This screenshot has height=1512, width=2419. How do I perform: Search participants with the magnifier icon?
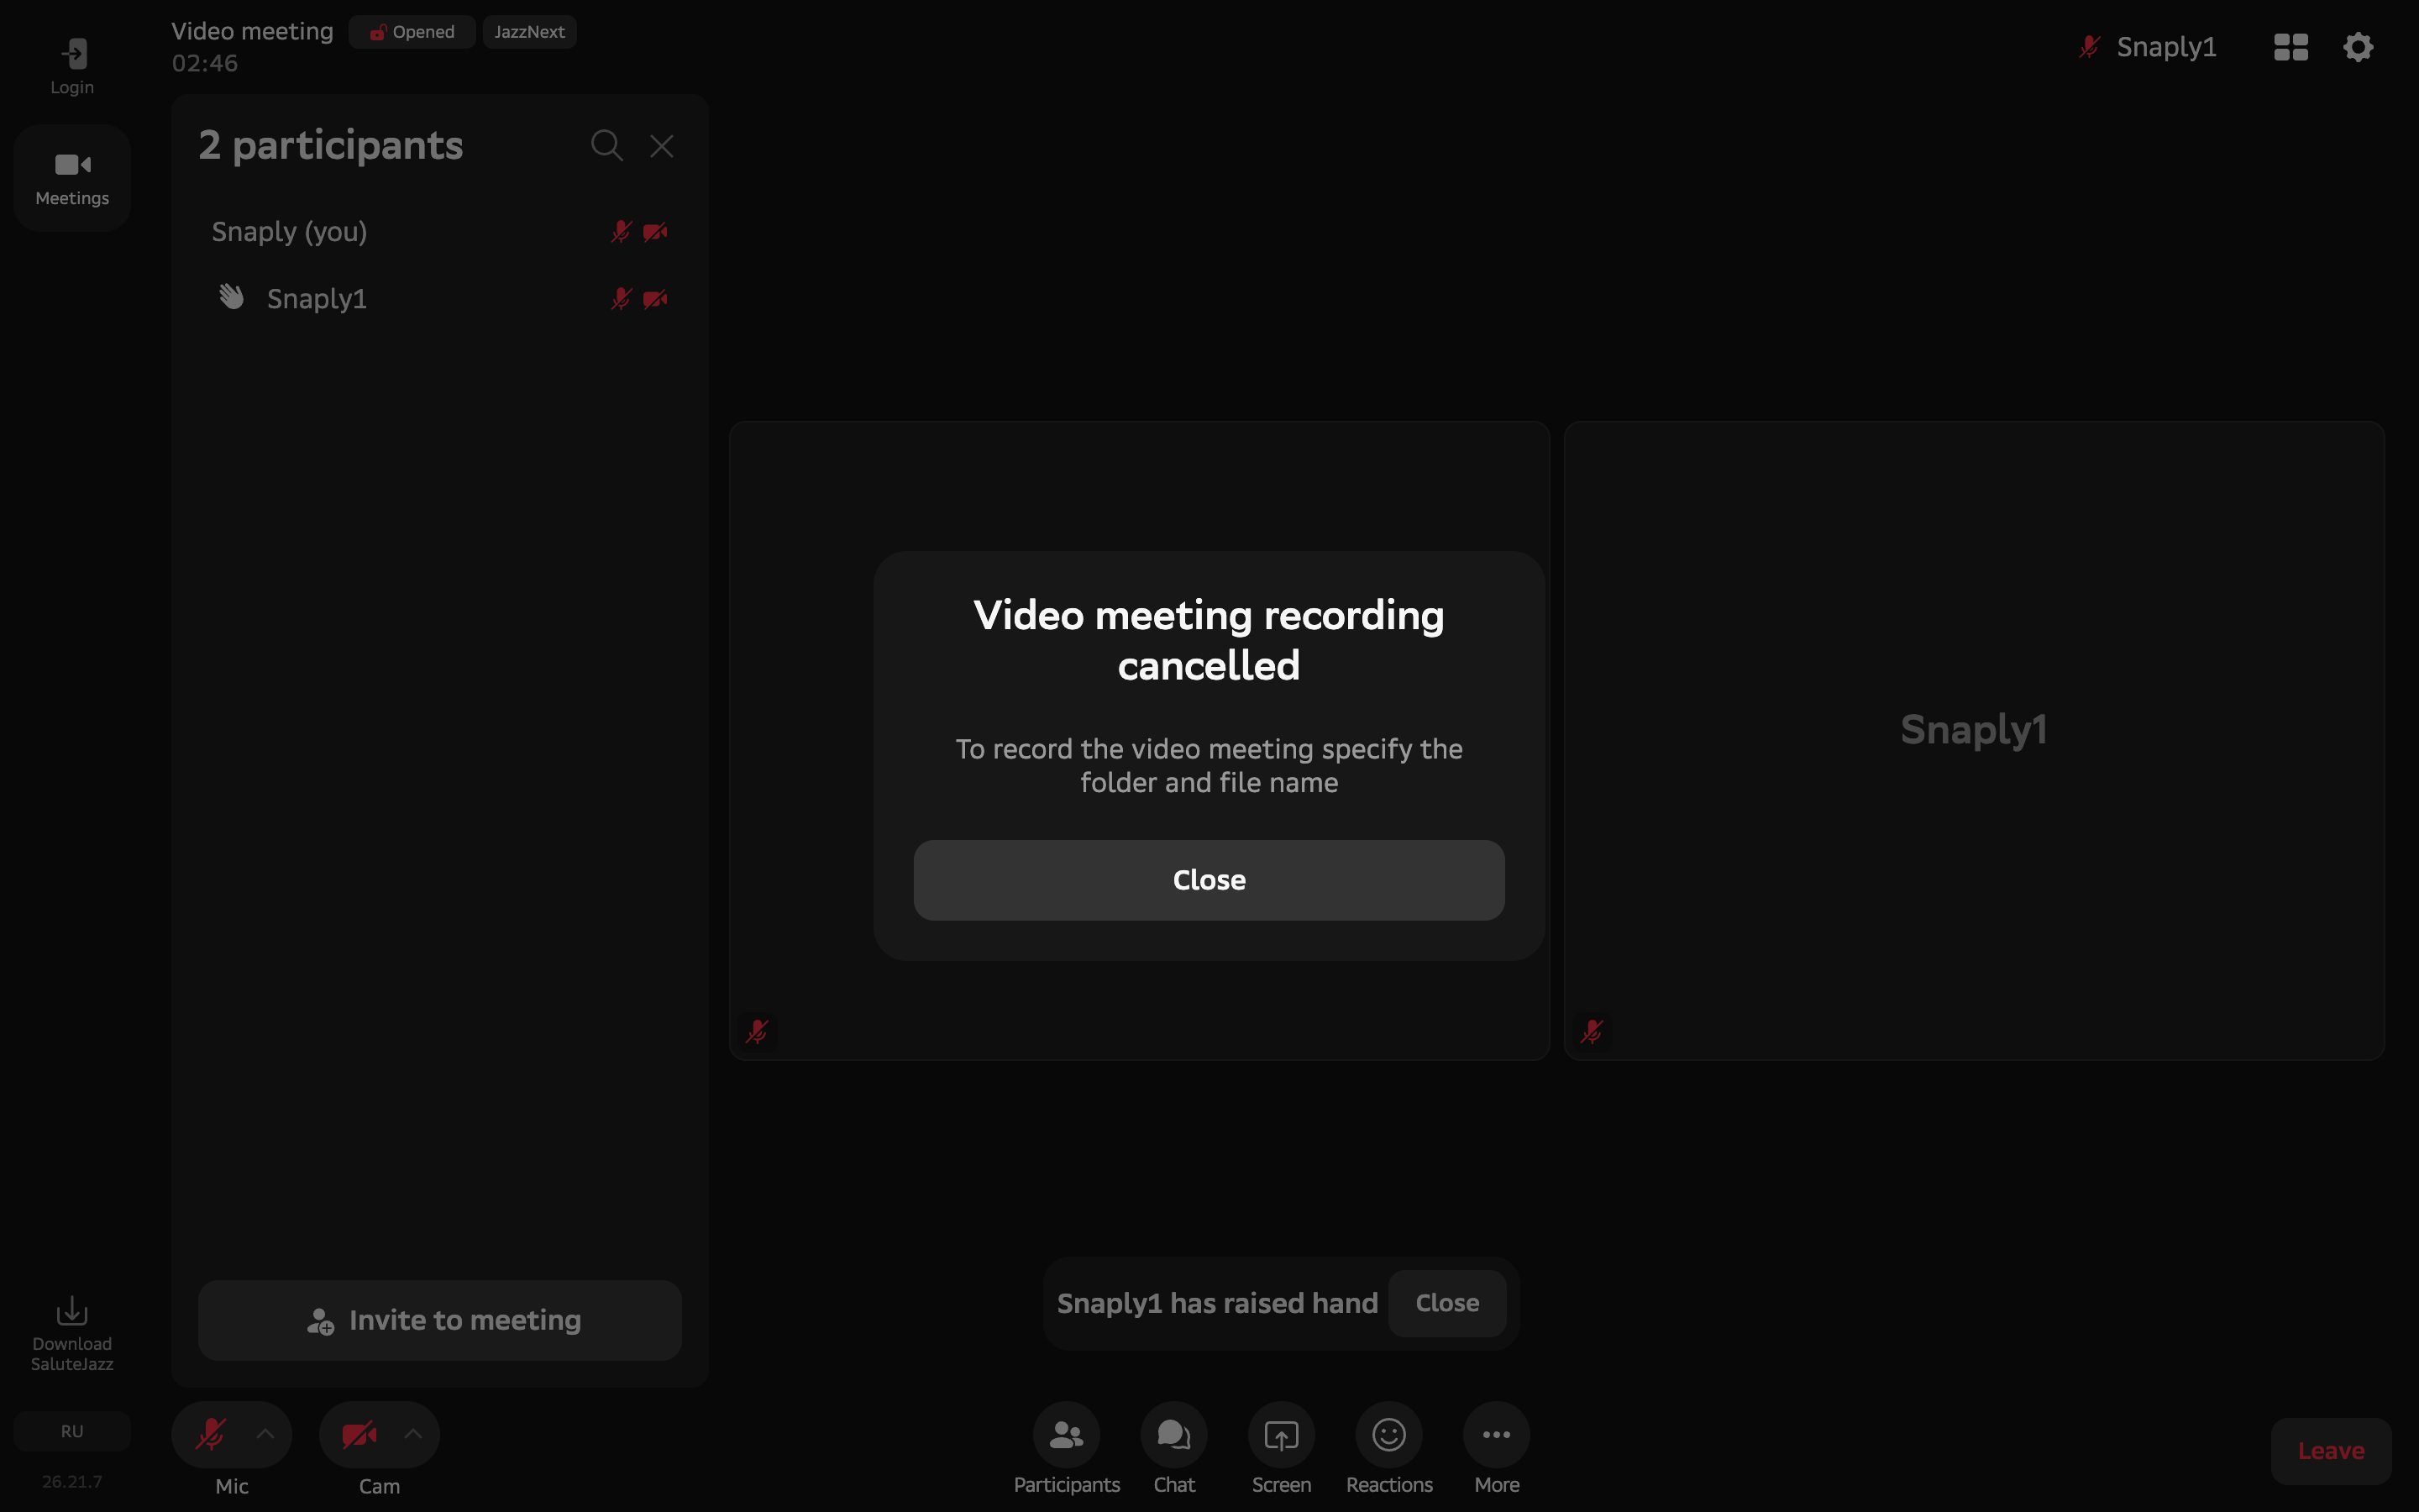tap(606, 146)
